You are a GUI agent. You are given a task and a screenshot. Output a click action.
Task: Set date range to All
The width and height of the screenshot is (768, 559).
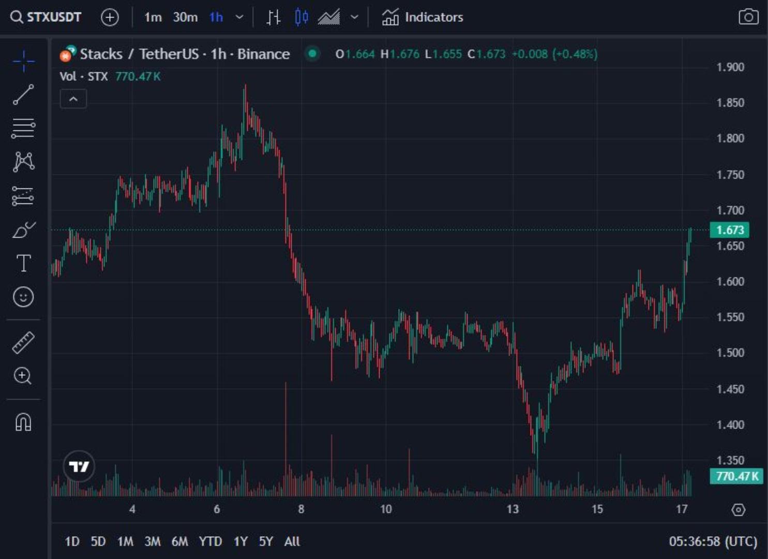292,541
